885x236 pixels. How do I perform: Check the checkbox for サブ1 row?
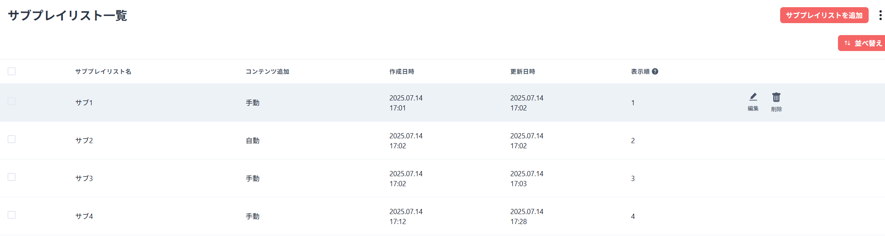tap(12, 101)
